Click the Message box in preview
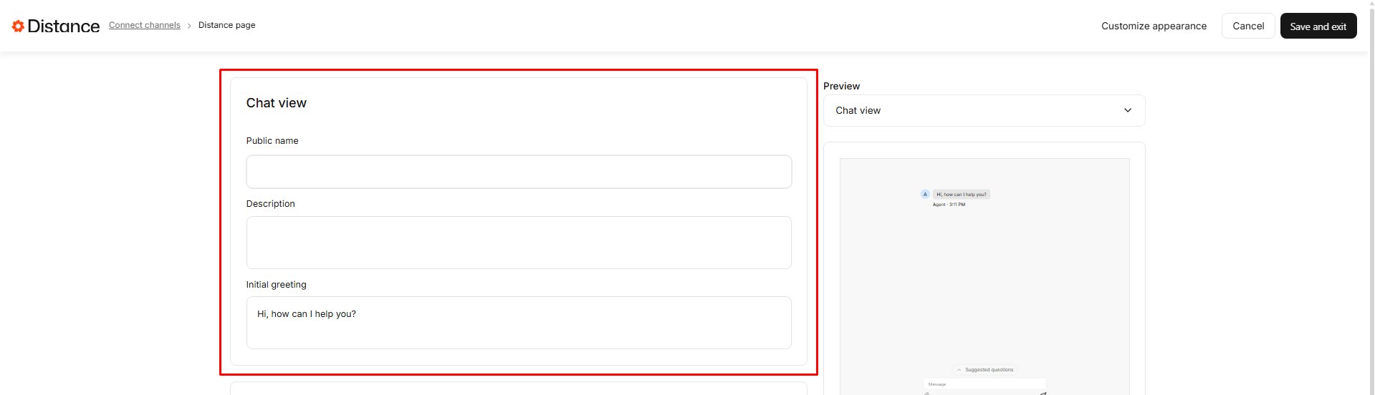Screen dimensions: 1375x395 [x=983, y=384]
